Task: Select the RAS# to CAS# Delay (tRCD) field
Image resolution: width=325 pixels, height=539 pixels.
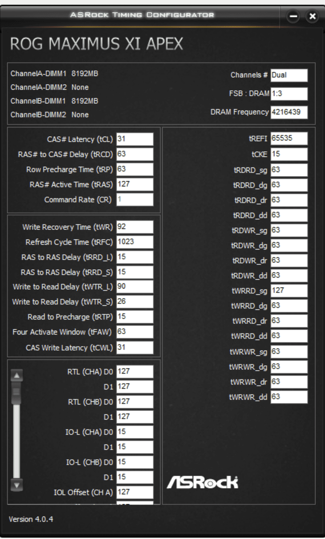Action: [x=135, y=155]
